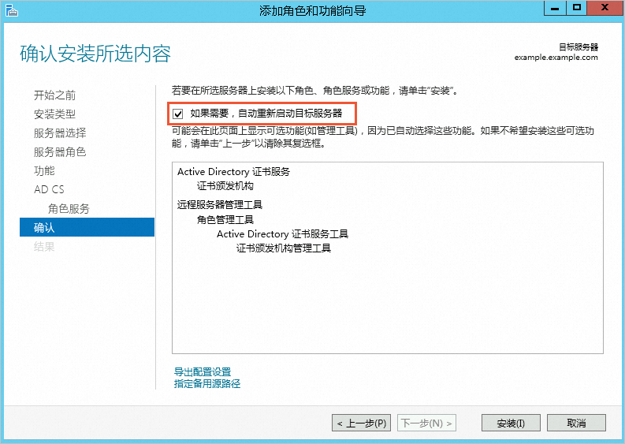Open the 服务器角色 step

60,152
